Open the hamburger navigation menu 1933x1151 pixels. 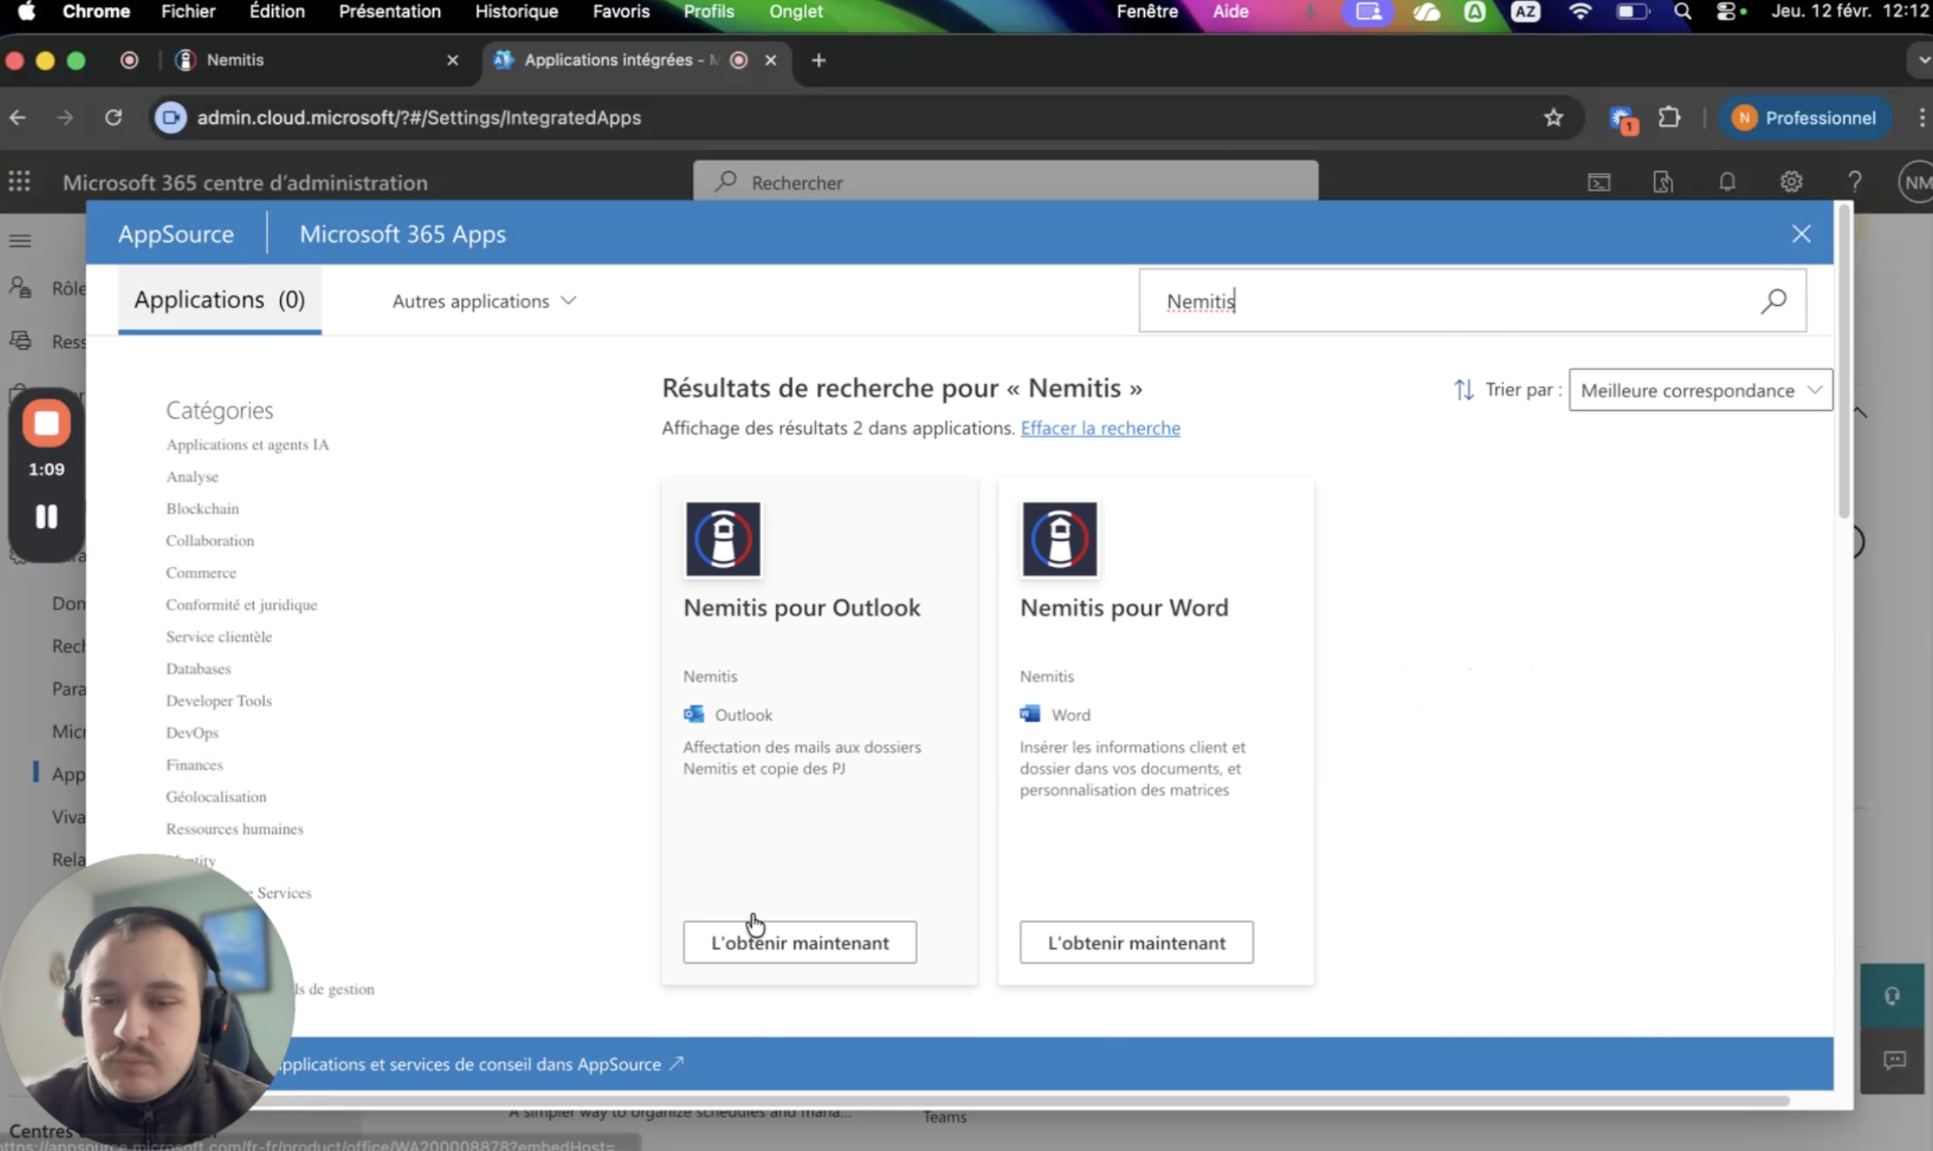coord(20,240)
